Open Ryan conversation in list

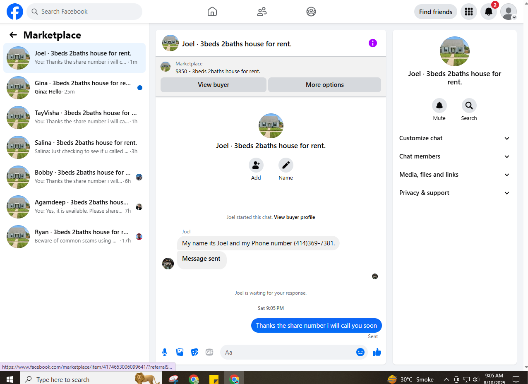coord(74,237)
